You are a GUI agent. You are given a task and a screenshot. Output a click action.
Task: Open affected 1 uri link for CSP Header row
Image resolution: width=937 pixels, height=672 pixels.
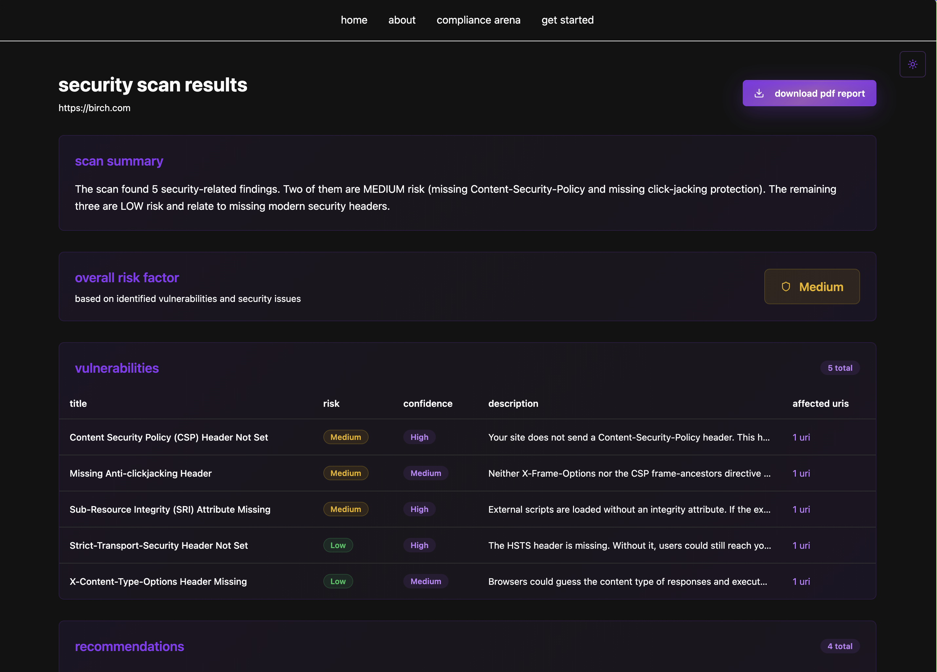(x=801, y=437)
